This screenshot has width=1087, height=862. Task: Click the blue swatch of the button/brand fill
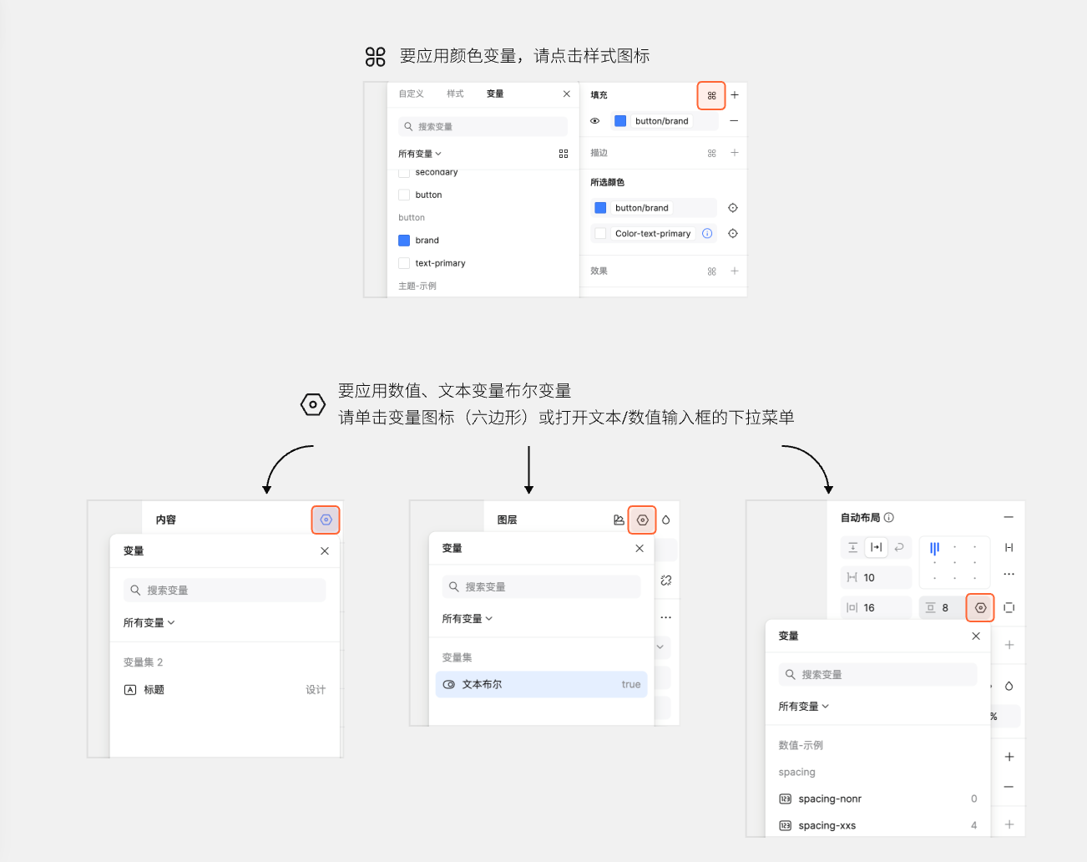point(620,121)
